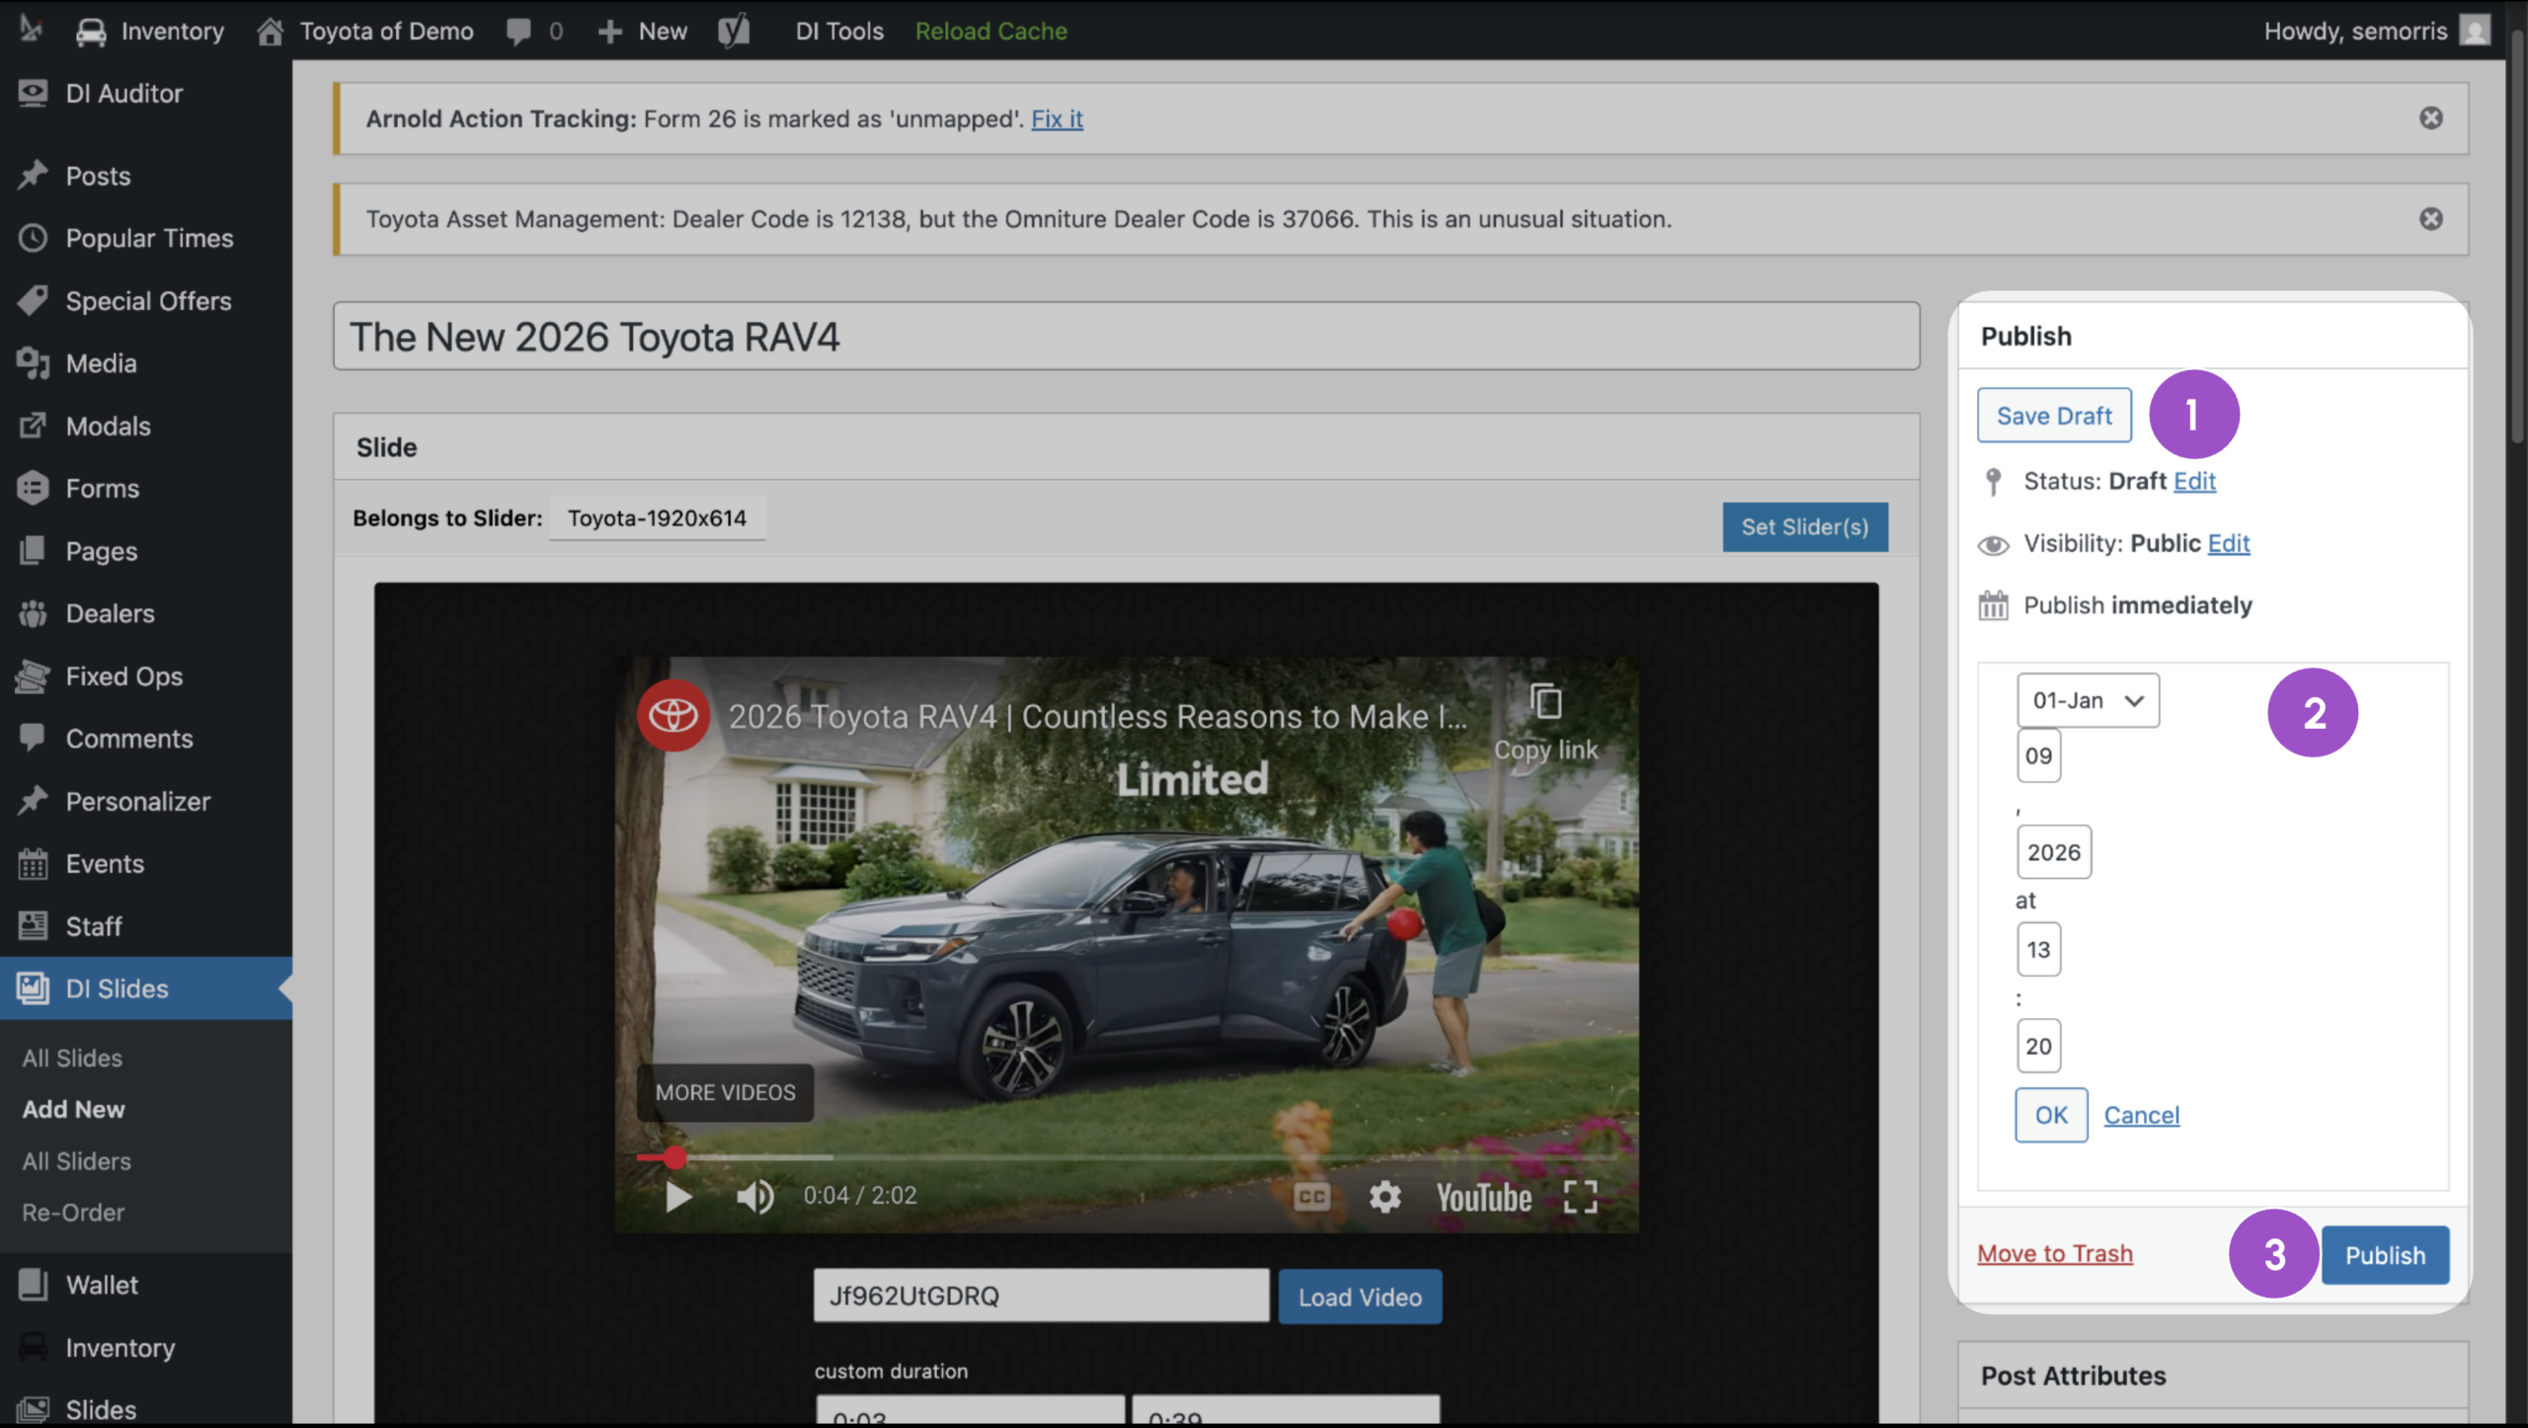Click the YouTube video ID input field
The image size is (2528, 1428).
click(x=1041, y=1296)
